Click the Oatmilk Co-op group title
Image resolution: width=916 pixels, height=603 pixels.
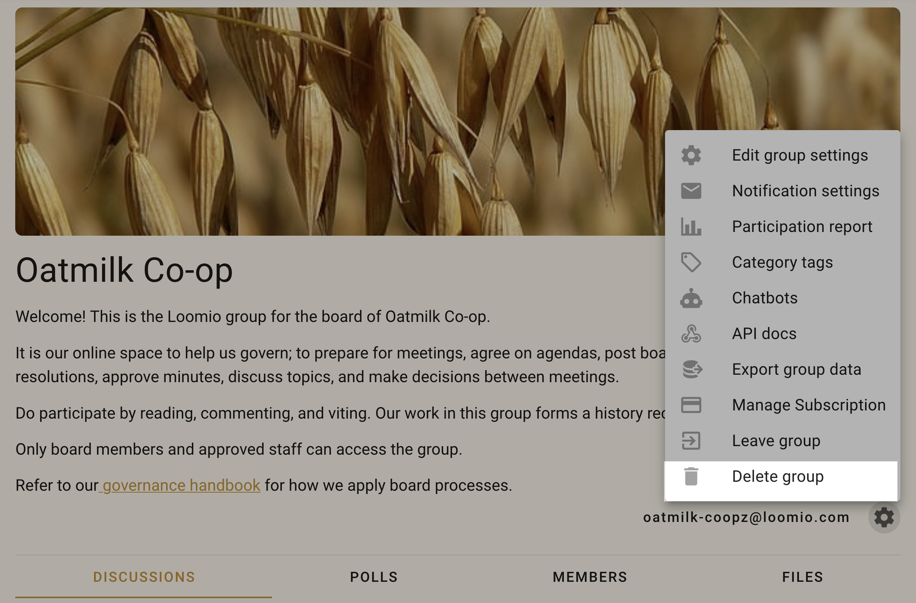[124, 270]
